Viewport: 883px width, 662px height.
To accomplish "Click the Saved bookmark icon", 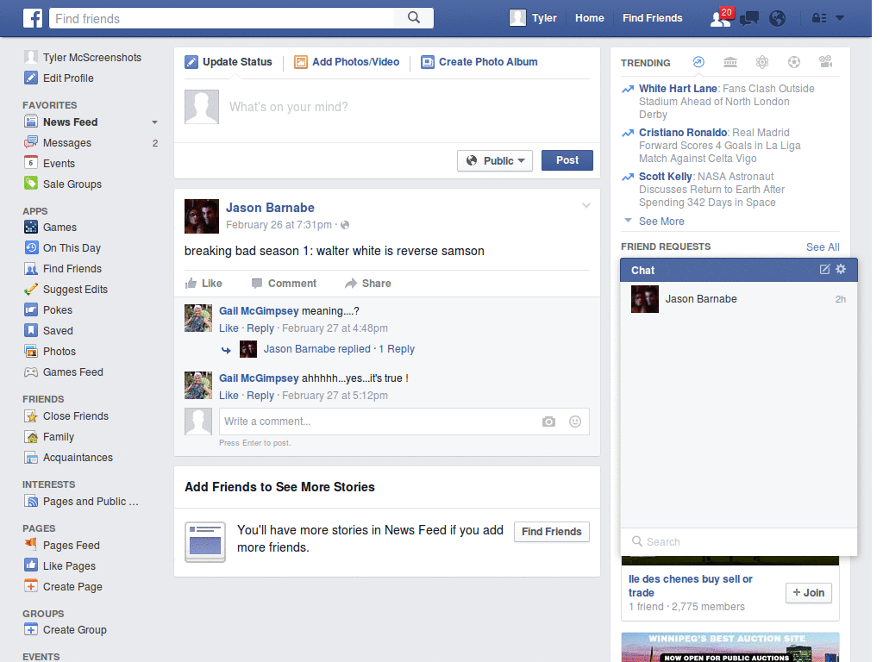I will point(31,330).
